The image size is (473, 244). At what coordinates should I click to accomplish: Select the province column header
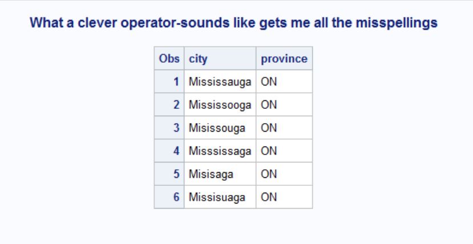[284, 58]
